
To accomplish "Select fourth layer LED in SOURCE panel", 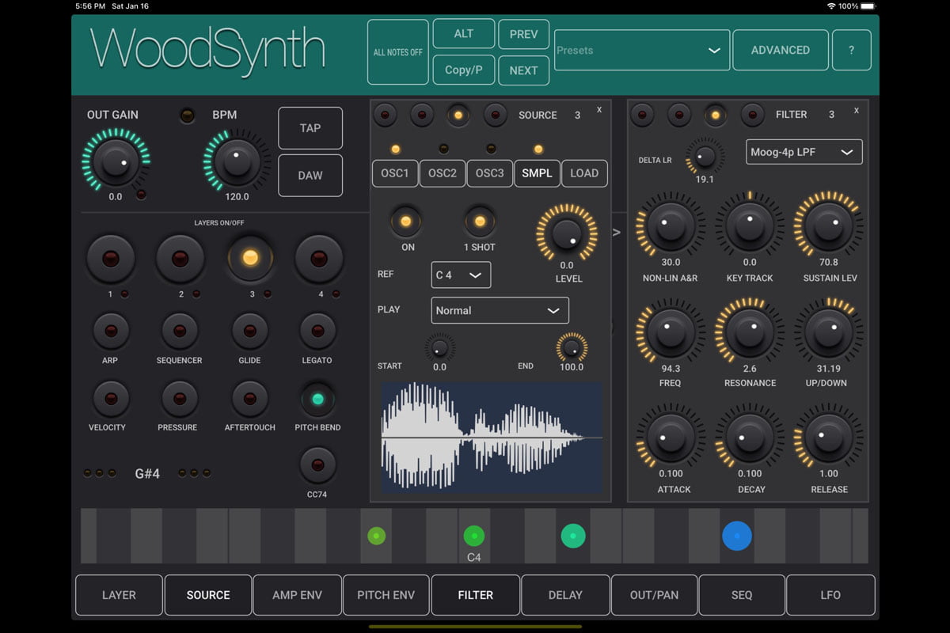I will pos(495,115).
